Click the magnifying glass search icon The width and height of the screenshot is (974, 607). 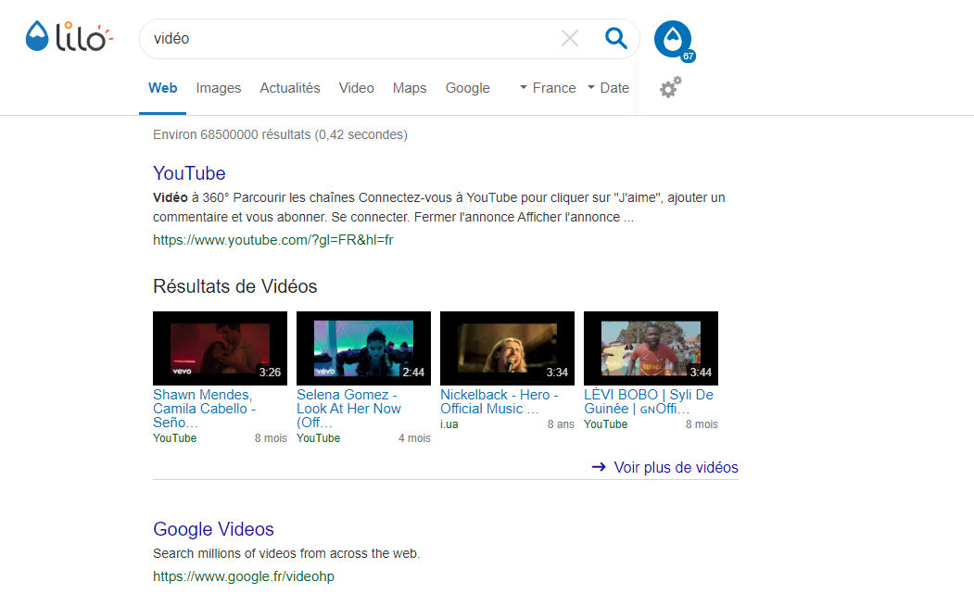click(615, 39)
